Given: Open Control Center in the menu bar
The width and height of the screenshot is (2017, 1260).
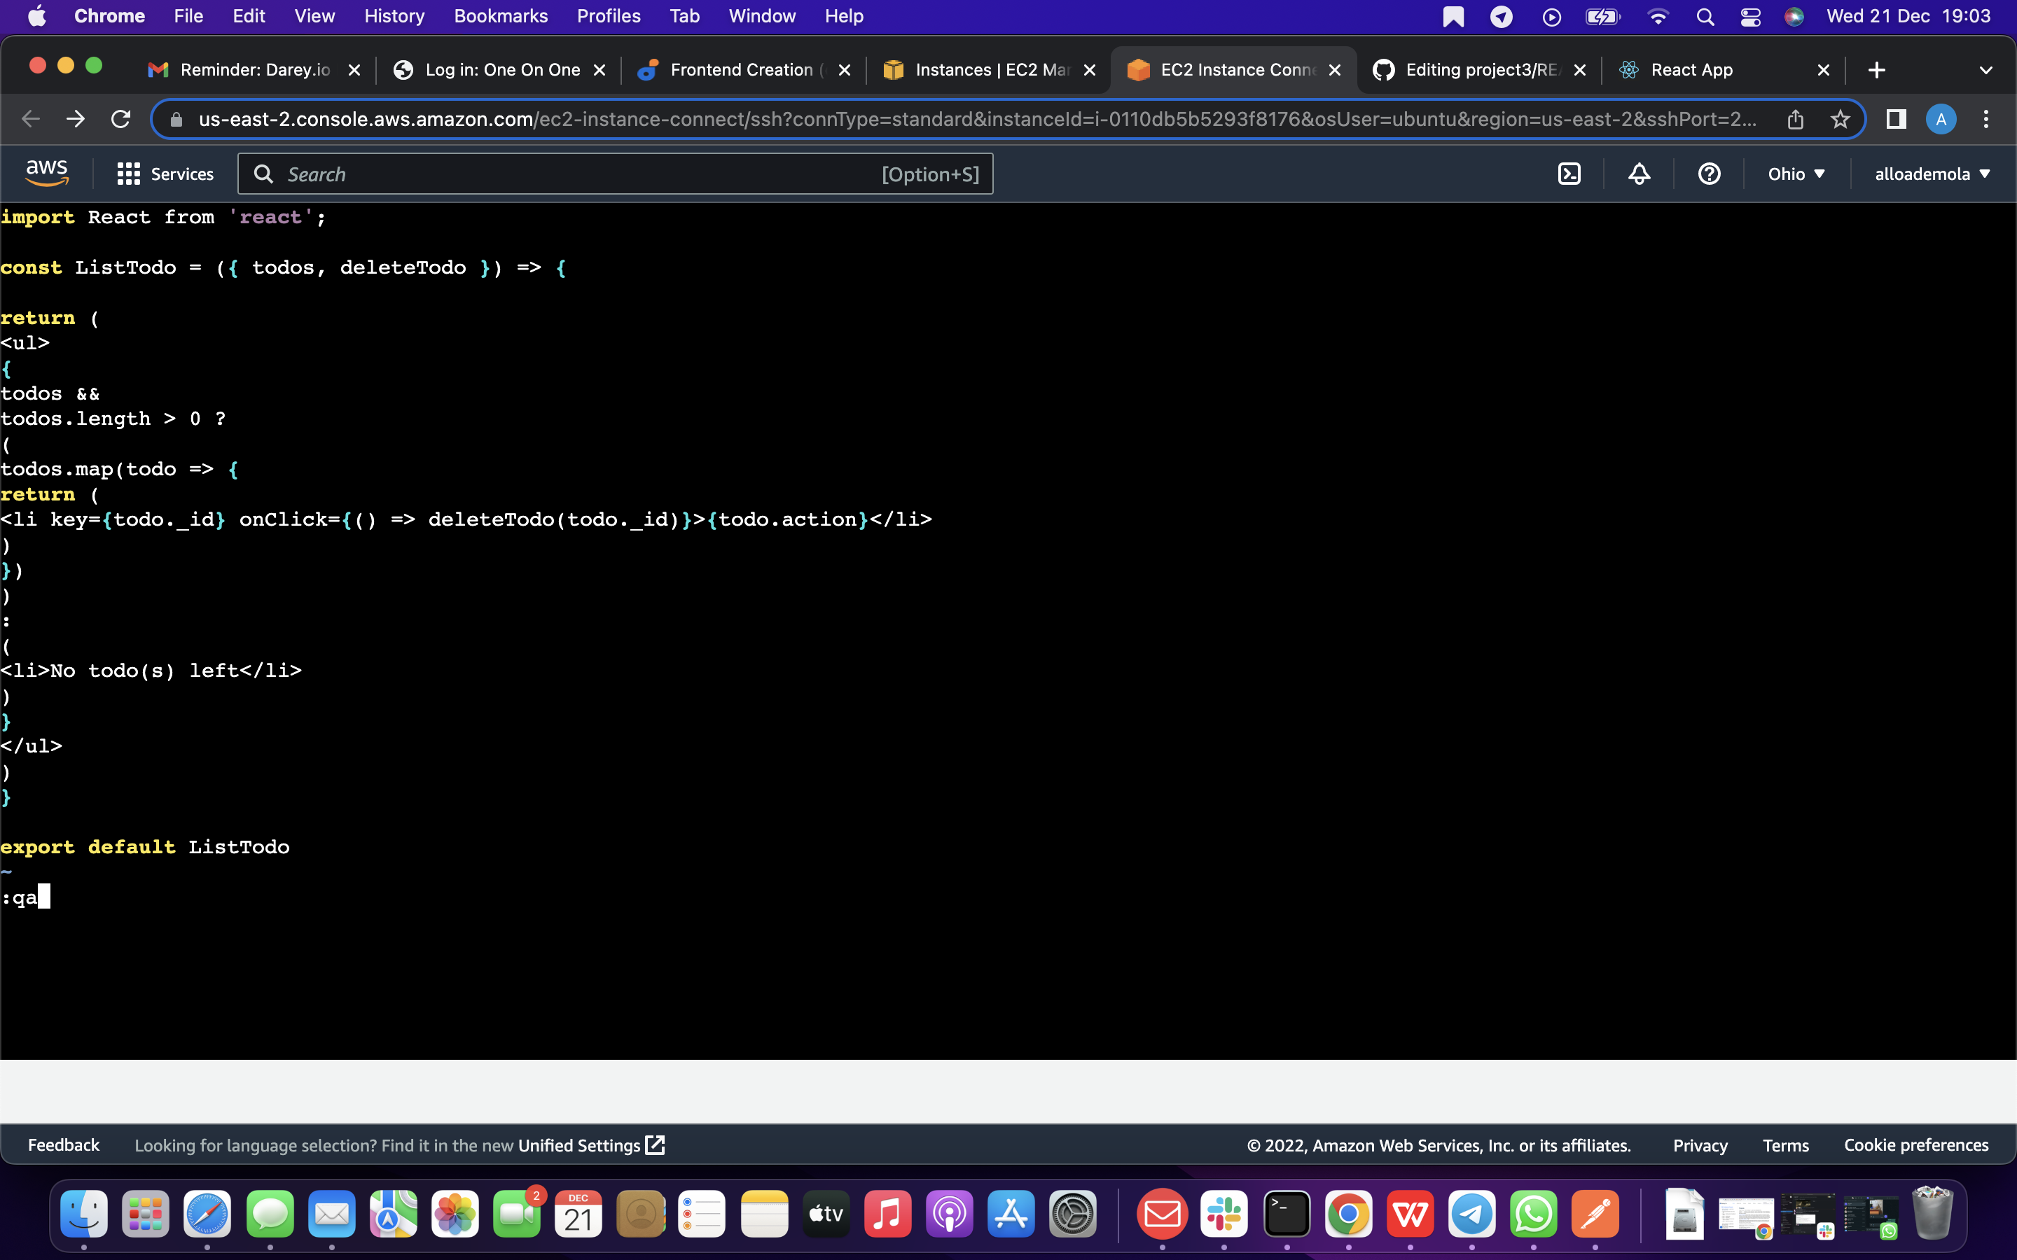Looking at the screenshot, I should [1750, 16].
